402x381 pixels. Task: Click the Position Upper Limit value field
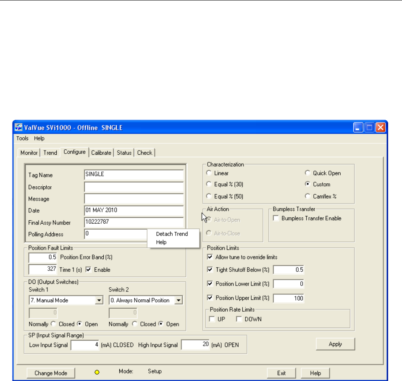(289, 298)
